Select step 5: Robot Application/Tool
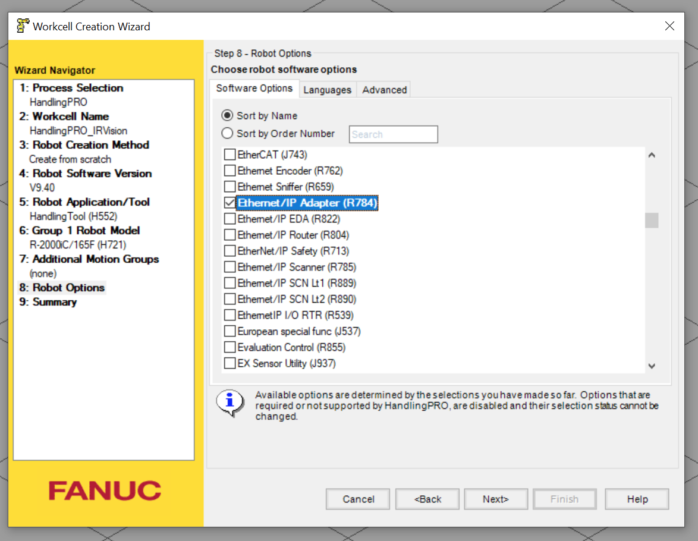 pyautogui.click(x=84, y=202)
